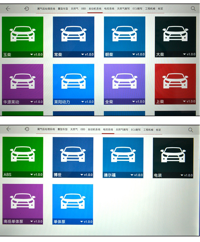Open 标定 tab in lower screen
200x242 pixels.
(158, 130)
